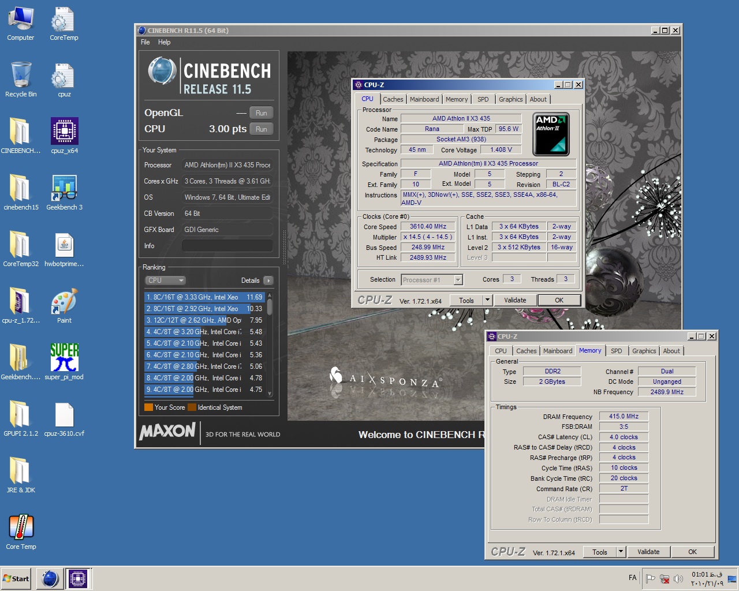The width and height of the screenshot is (739, 591).
Task: Click Validate in upper CPU-Z window
Action: [x=515, y=300]
